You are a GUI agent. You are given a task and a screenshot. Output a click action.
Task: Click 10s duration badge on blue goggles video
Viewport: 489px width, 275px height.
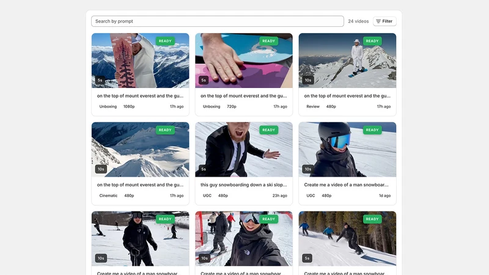click(308, 169)
